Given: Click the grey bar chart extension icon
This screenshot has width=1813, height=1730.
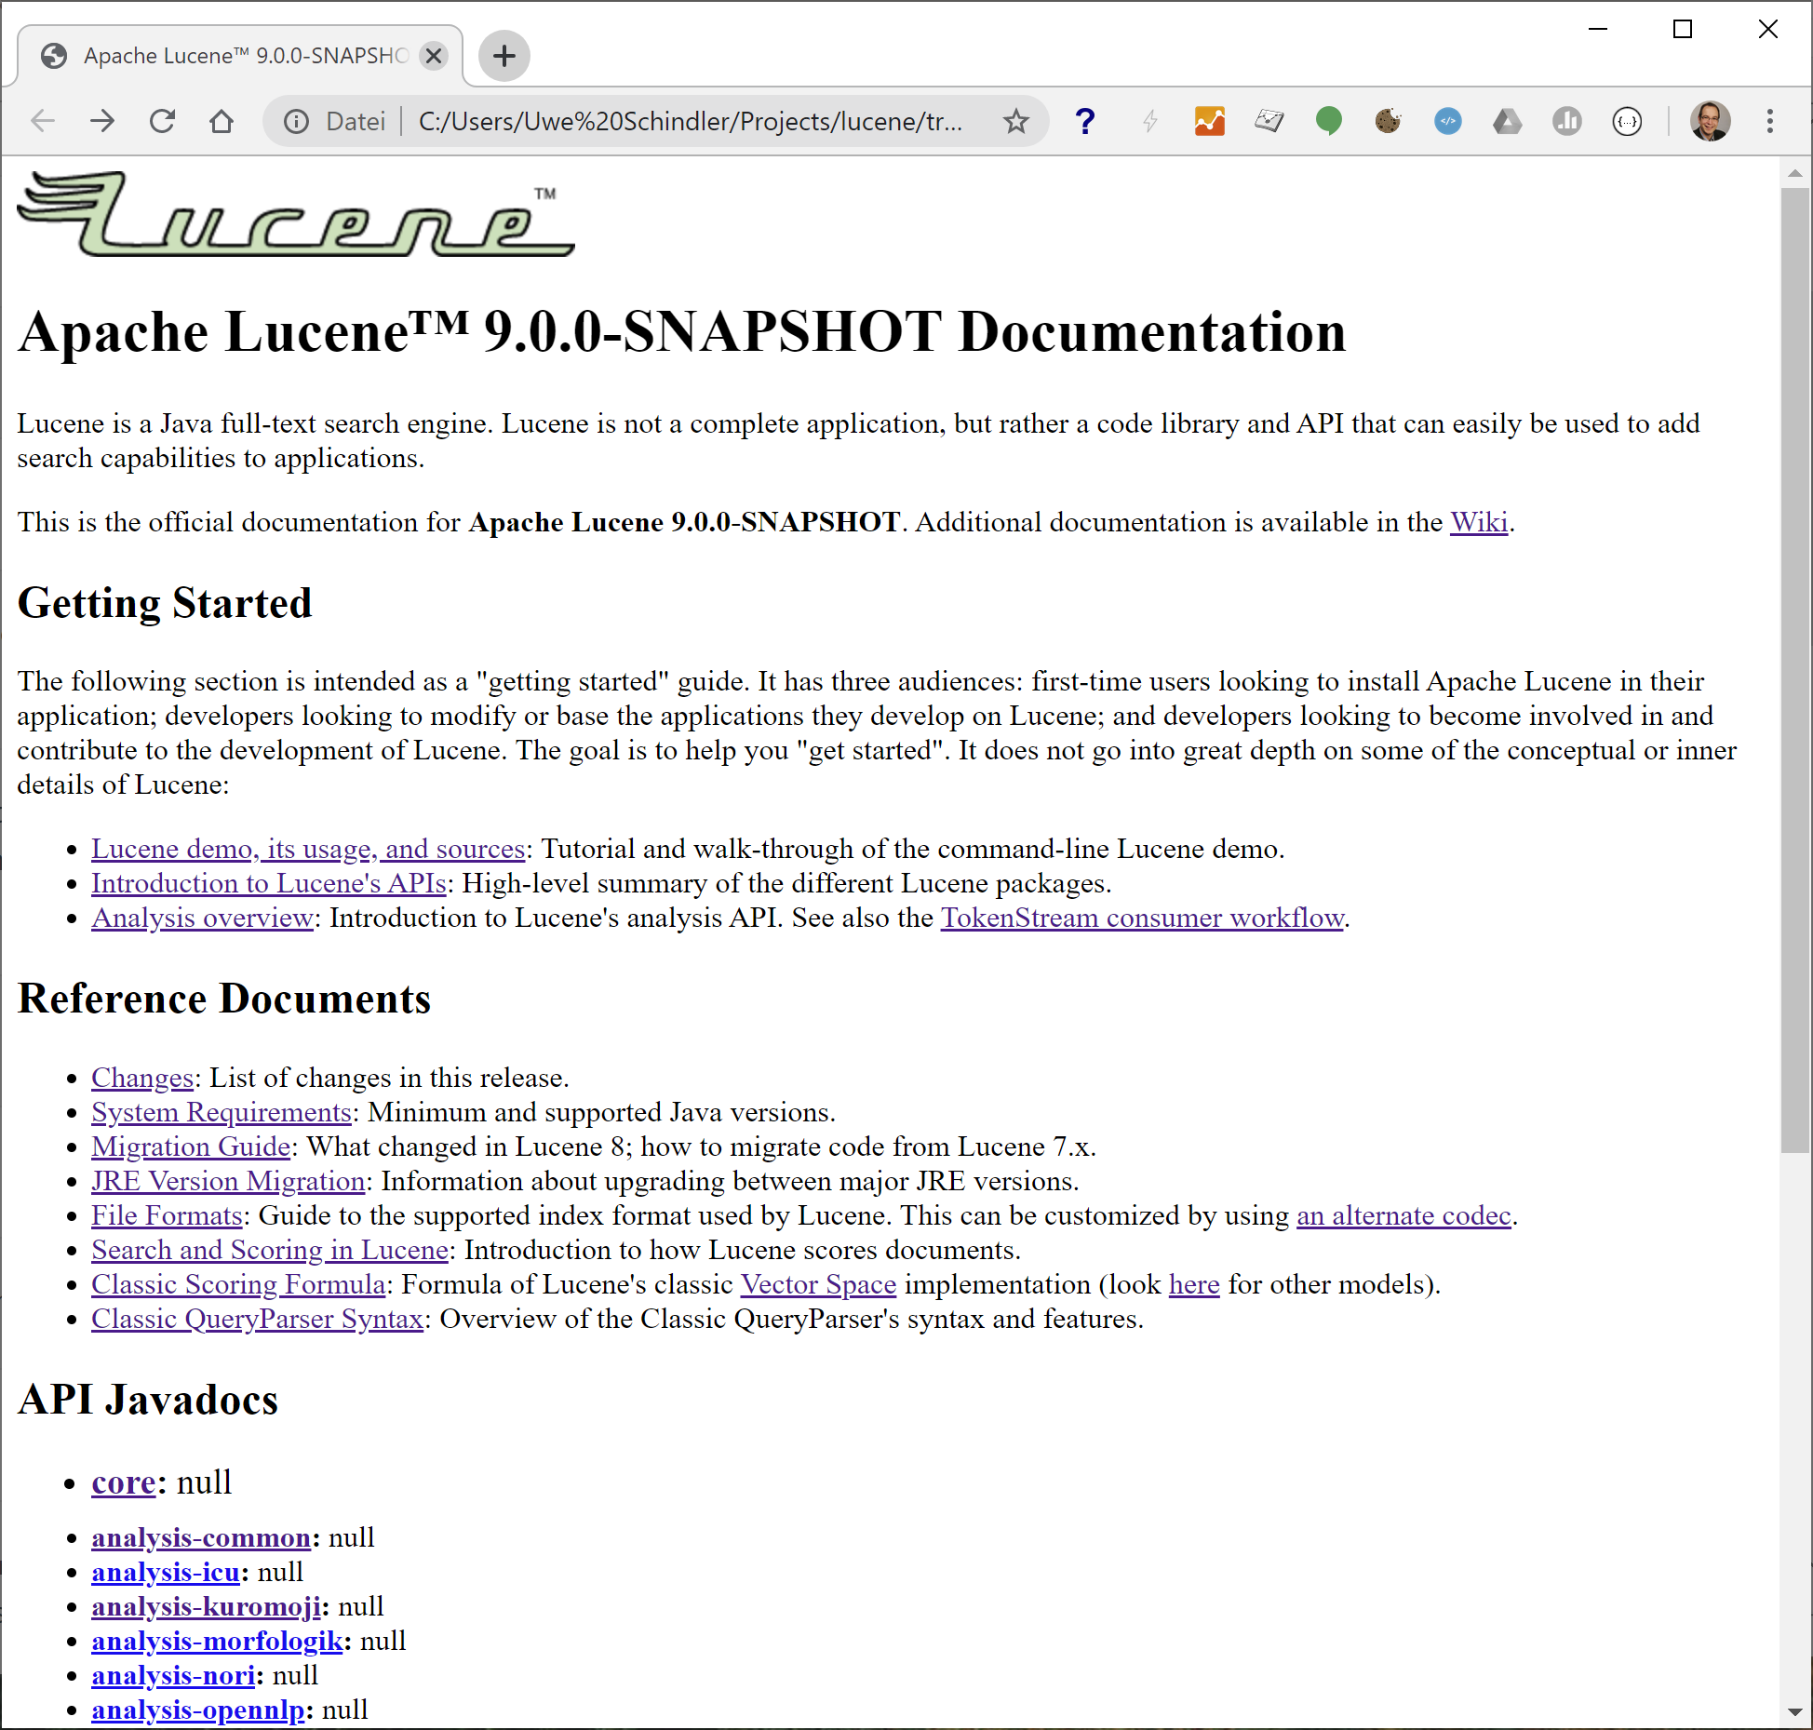Looking at the screenshot, I should pos(1567,121).
